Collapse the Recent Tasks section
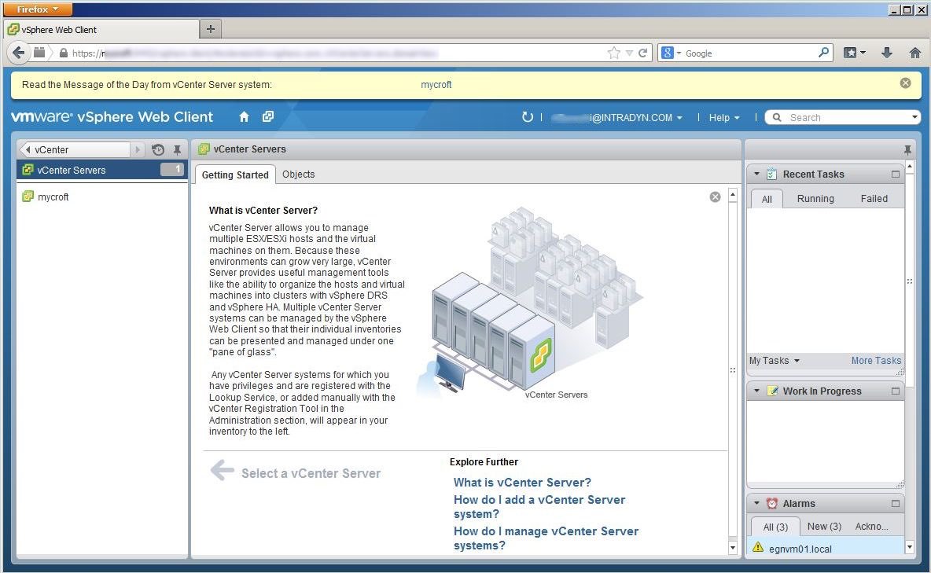This screenshot has height=573, width=931. 756,174
